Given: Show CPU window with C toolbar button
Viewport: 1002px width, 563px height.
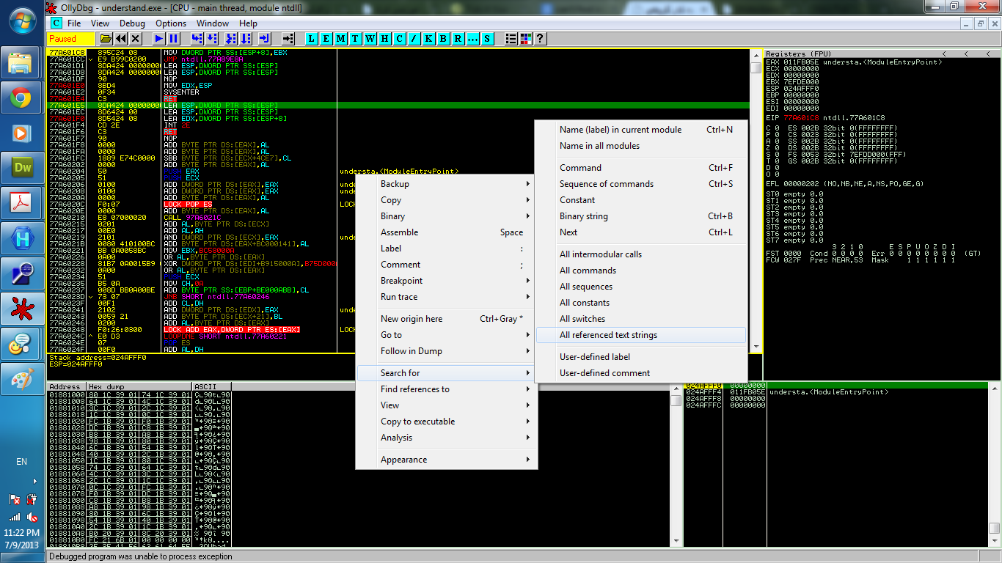Looking at the screenshot, I should 400,38.
